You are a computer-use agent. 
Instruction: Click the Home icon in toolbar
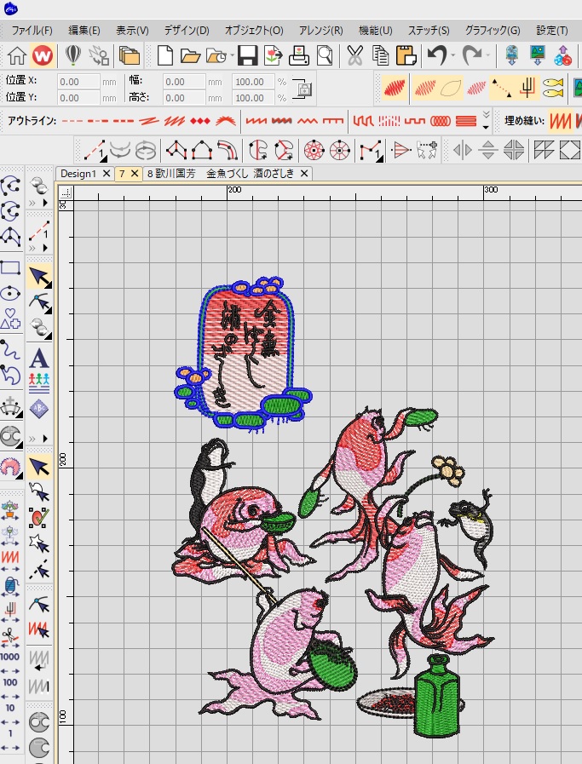17,55
